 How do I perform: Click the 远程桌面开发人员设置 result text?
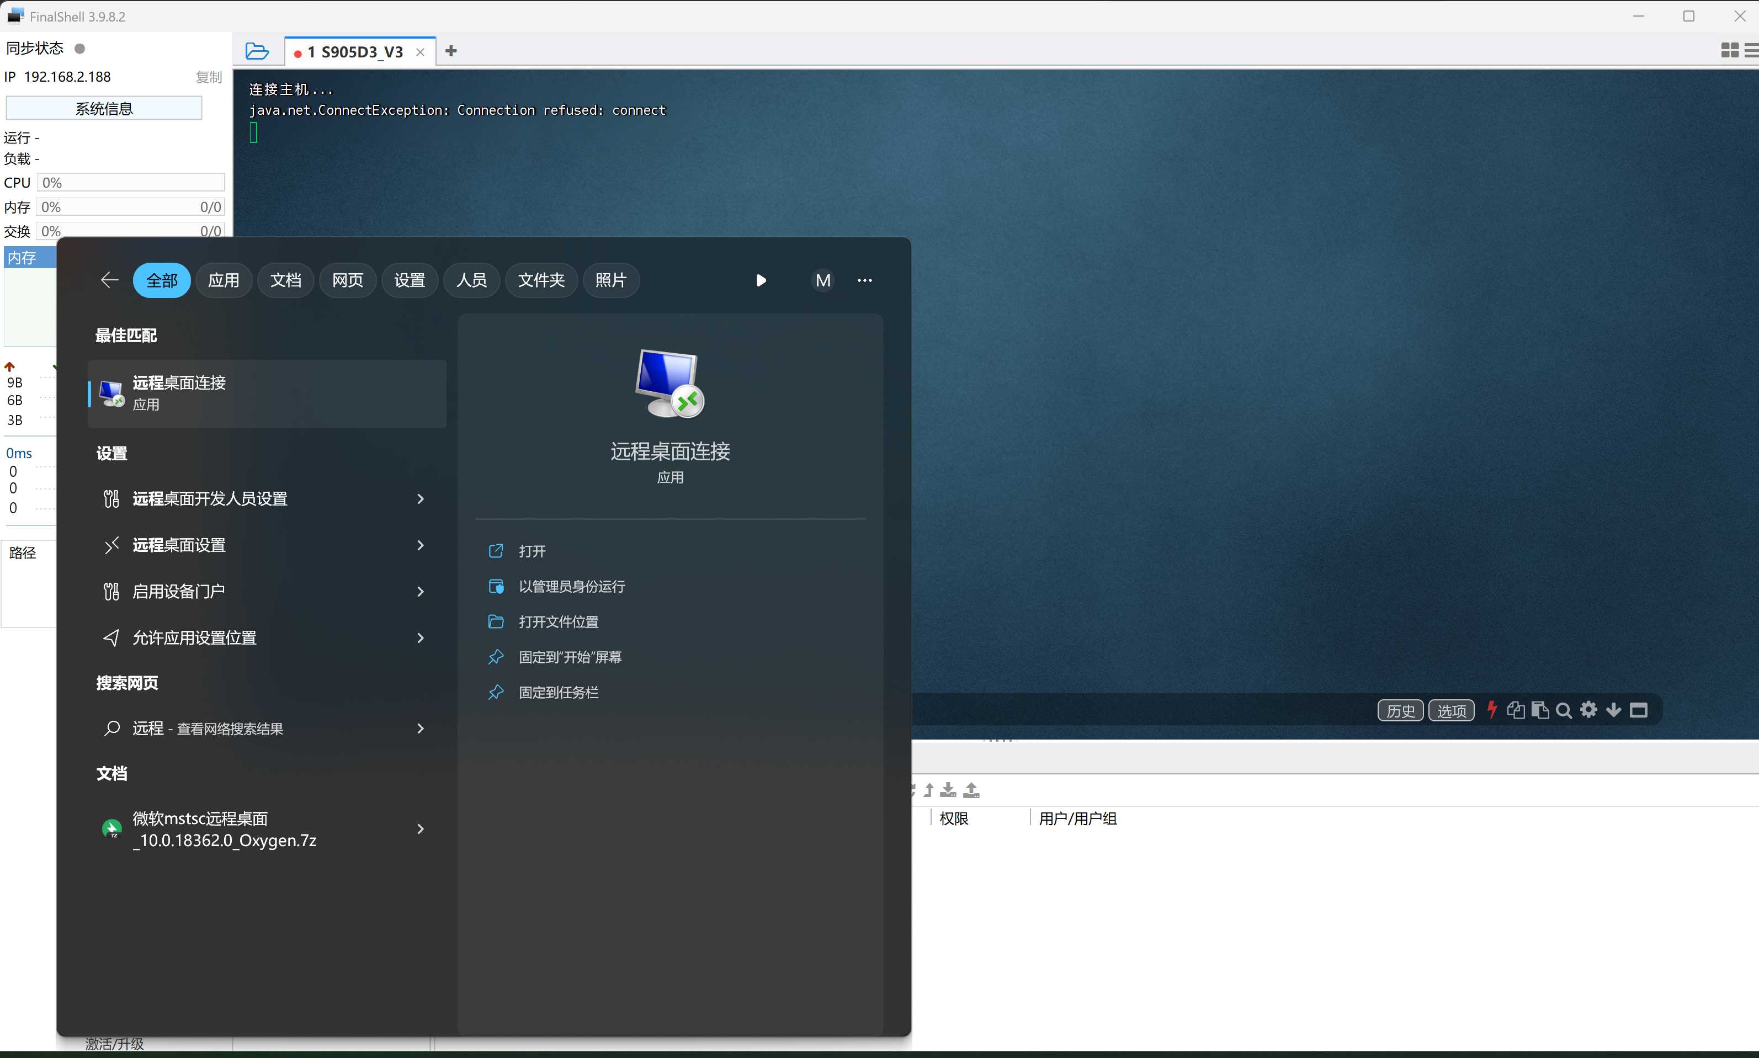[x=210, y=499]
